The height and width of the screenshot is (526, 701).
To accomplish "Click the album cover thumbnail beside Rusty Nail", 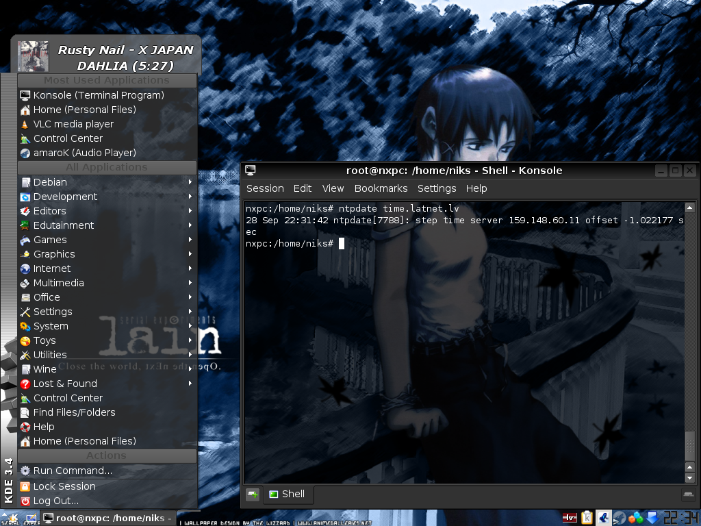I will [x=33, y=56].
